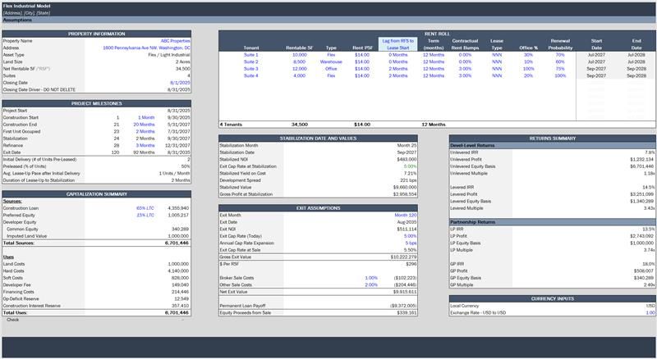Screen dimensions: 657x359
Task: Click the Developer Fee value '149,040'
Action: (180, 285)
